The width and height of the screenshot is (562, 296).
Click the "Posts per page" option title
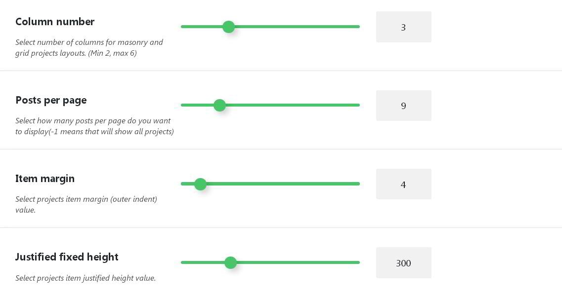(51, 100)
